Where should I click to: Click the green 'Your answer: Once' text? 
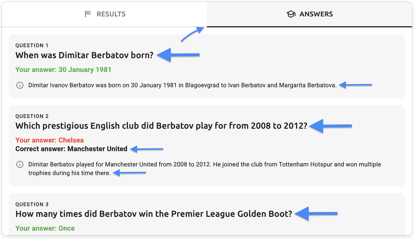pos(45,228)
